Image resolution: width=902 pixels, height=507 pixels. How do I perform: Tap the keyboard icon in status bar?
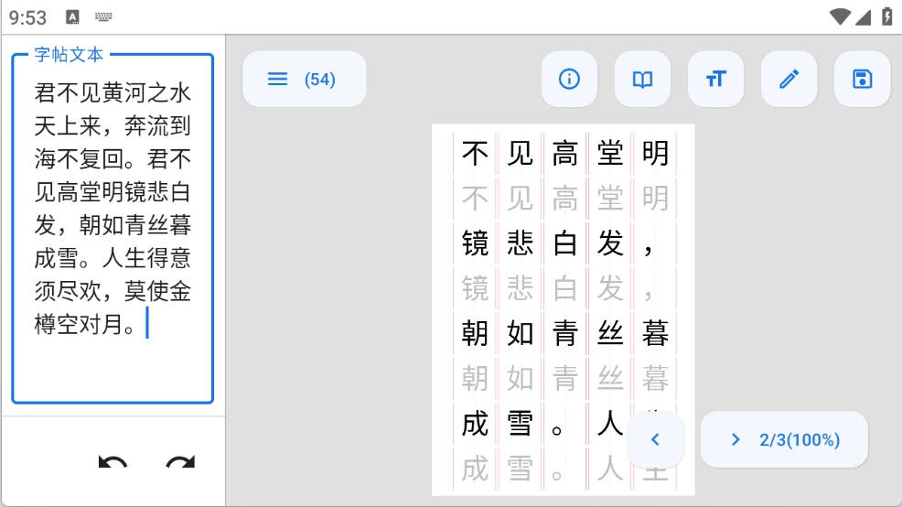103,16
